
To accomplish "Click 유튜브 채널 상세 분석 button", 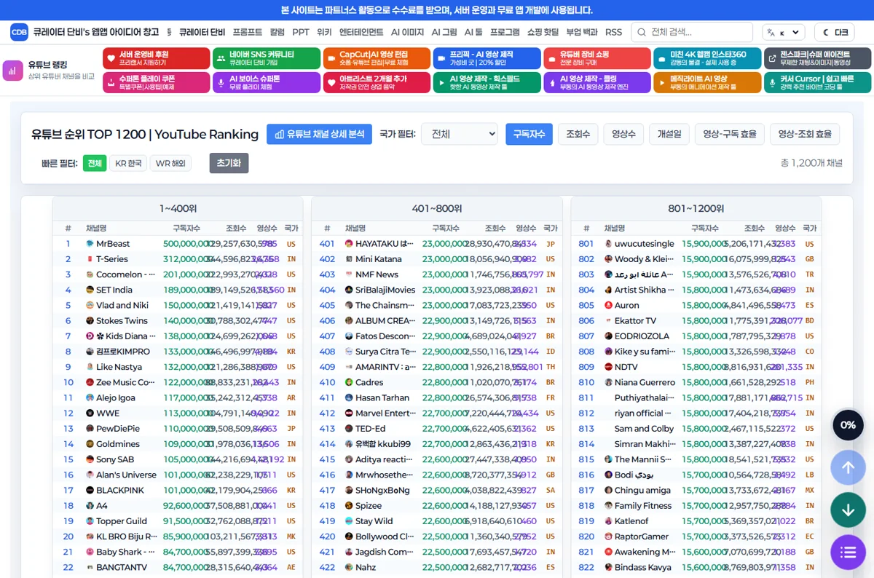I will [319, 134].
